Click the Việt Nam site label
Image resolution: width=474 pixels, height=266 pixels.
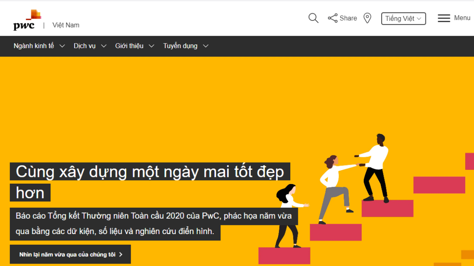(66, 25)
